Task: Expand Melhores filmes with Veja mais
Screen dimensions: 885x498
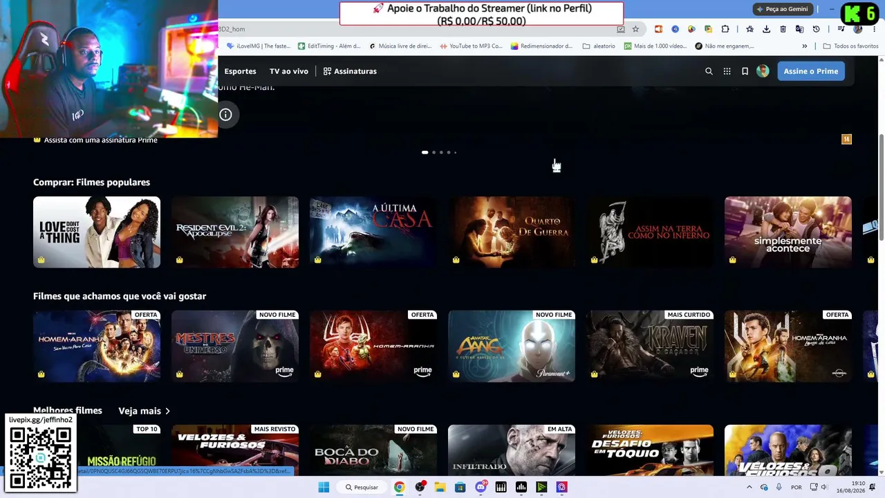Action: pyautogui.click(x=144, y=411)
